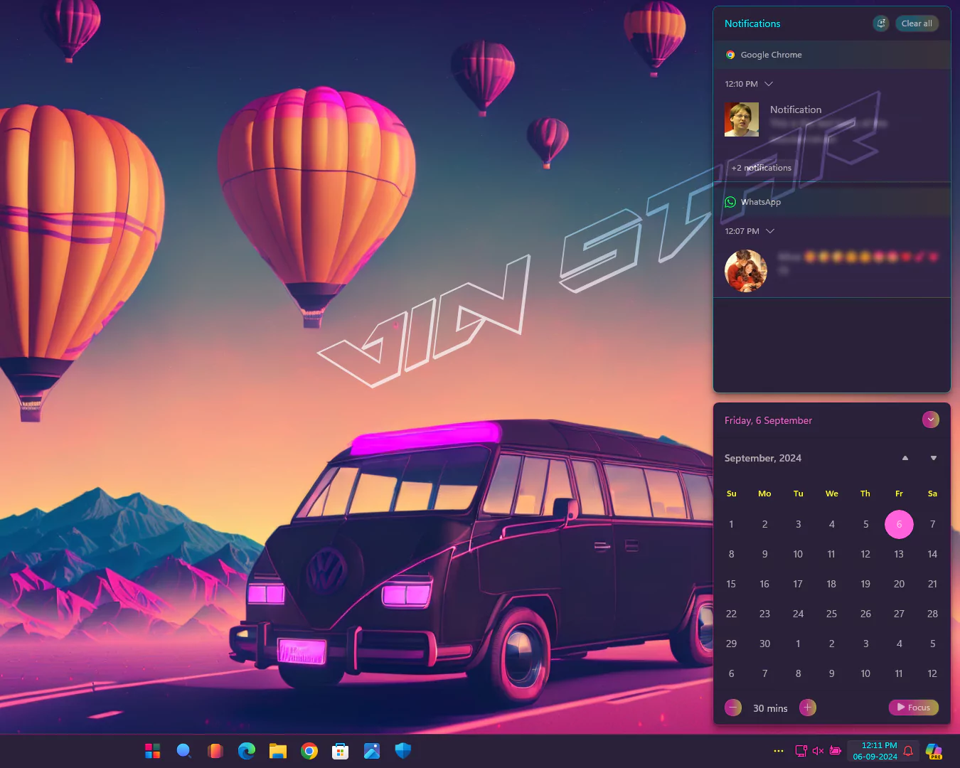Screen dimensions: 960x768
Task: Check battery status tray icon
Action: click(x=835, y=751)
